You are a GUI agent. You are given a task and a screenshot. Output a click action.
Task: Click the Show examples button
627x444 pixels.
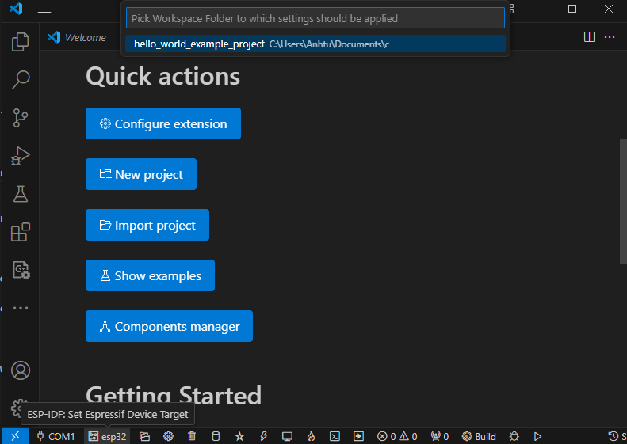[x=150, y=275]
